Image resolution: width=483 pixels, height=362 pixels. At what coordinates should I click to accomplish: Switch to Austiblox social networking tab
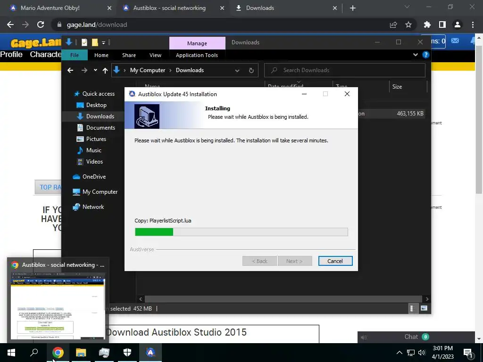pos(169,8)
